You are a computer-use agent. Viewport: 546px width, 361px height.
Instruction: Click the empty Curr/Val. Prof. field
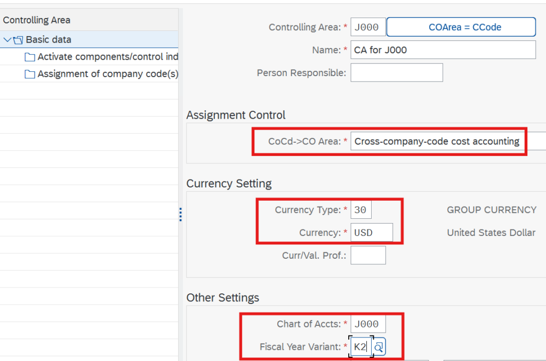(368, 256)
